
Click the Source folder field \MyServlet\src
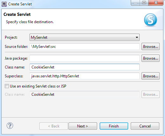tap(84, 46)
